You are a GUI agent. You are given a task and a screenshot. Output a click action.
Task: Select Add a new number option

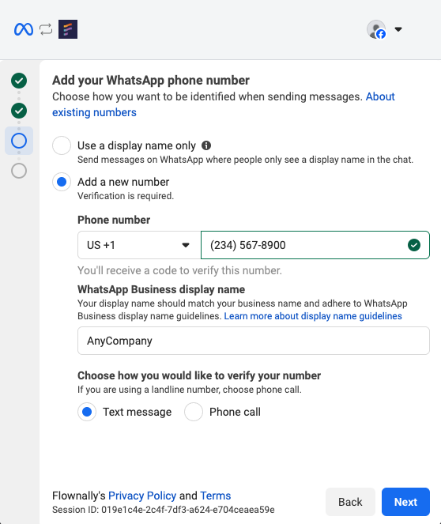(x=62, y=182)
